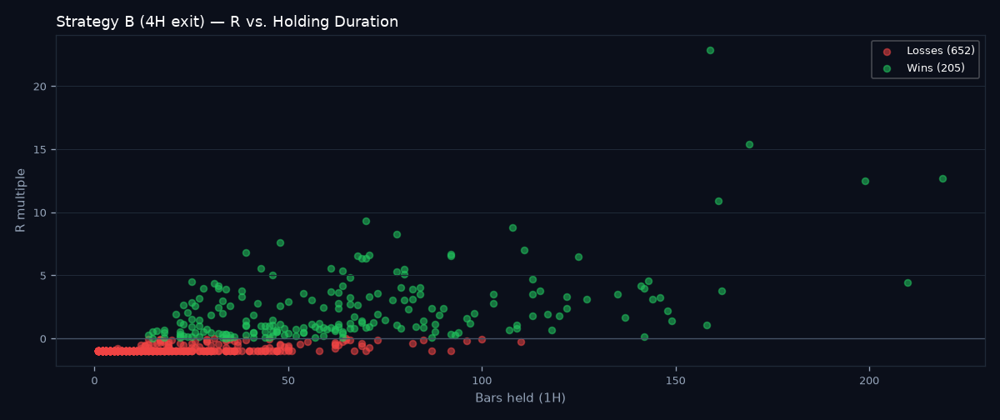Click the red Losses legend marker

(x=887, y=52)
